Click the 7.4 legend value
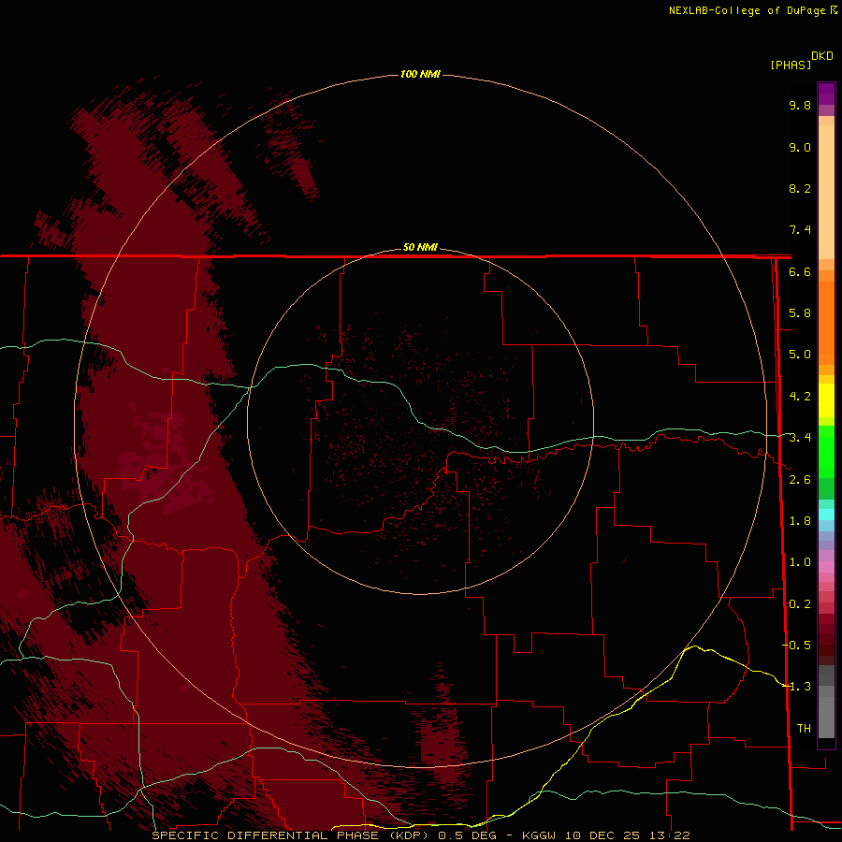Screen dimensions: 842x842 pos(800,230)
